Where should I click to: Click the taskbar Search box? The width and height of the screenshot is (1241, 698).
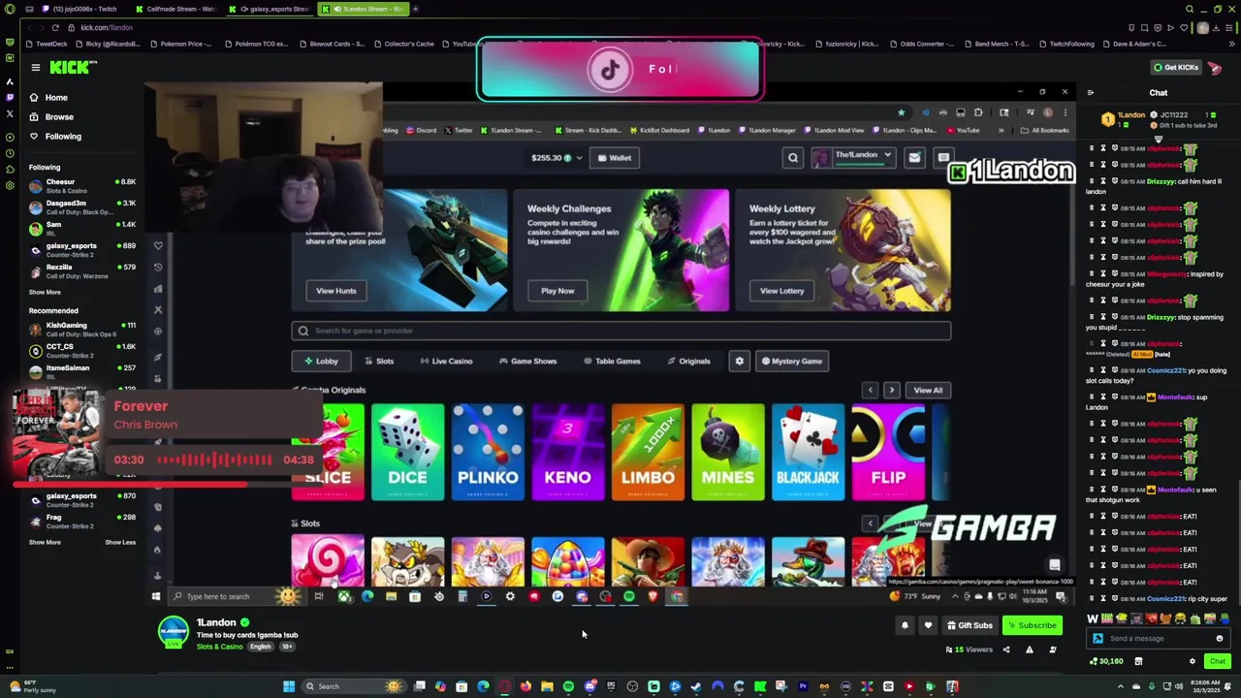(x=354, y=686)
